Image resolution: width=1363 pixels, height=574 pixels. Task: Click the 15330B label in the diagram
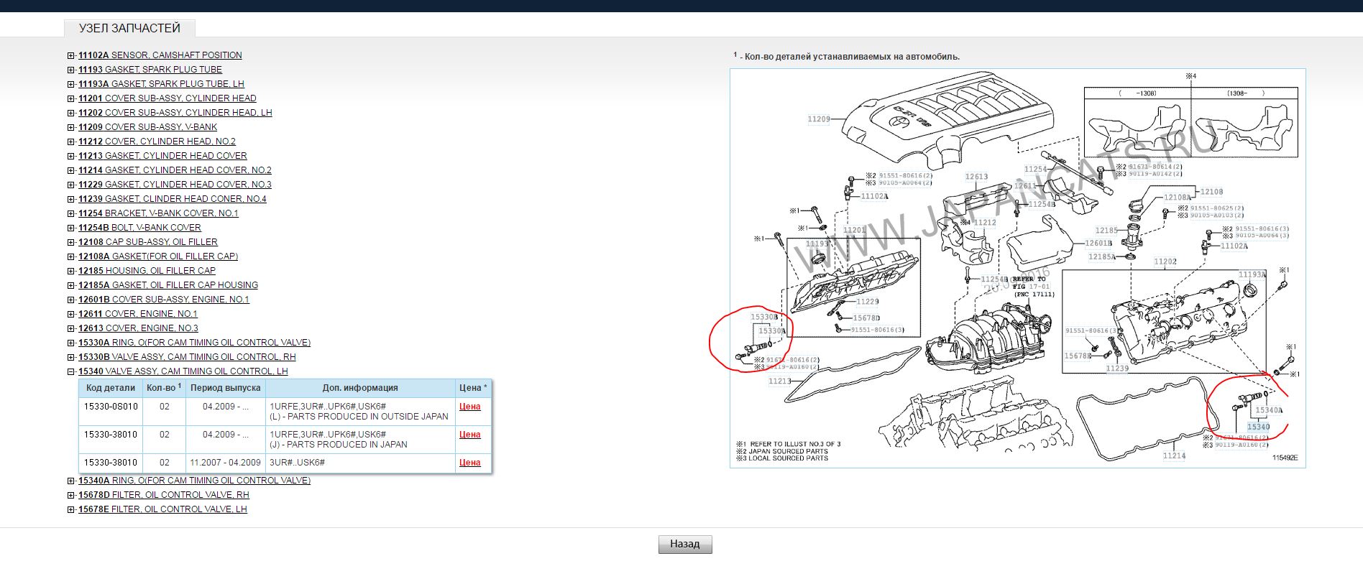(764, 317)
